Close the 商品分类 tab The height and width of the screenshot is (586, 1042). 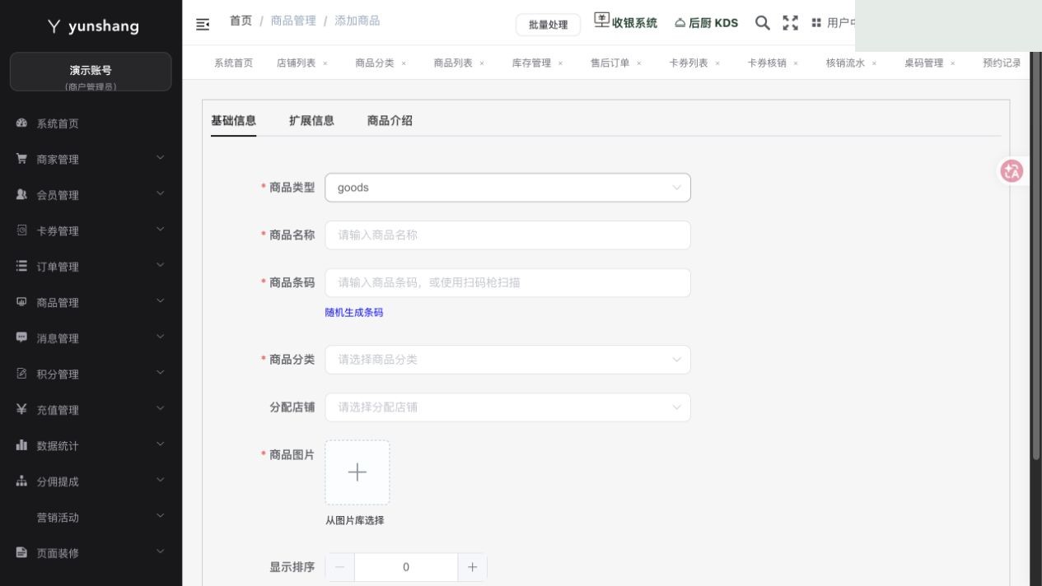pos(404,63)
